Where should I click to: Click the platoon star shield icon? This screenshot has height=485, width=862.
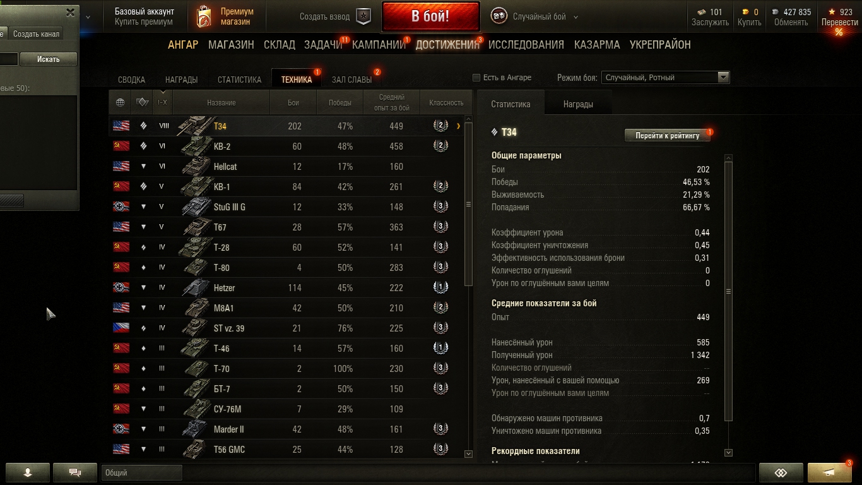363,17
